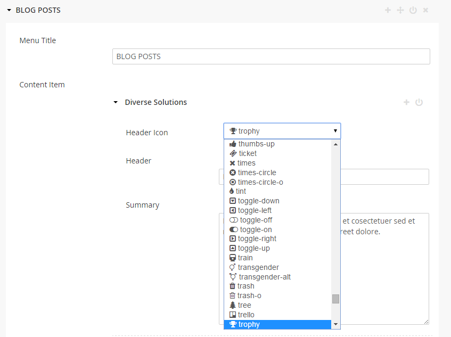
Task: Click the X icon in BLOG POSTS header
Action: point(425,10)
